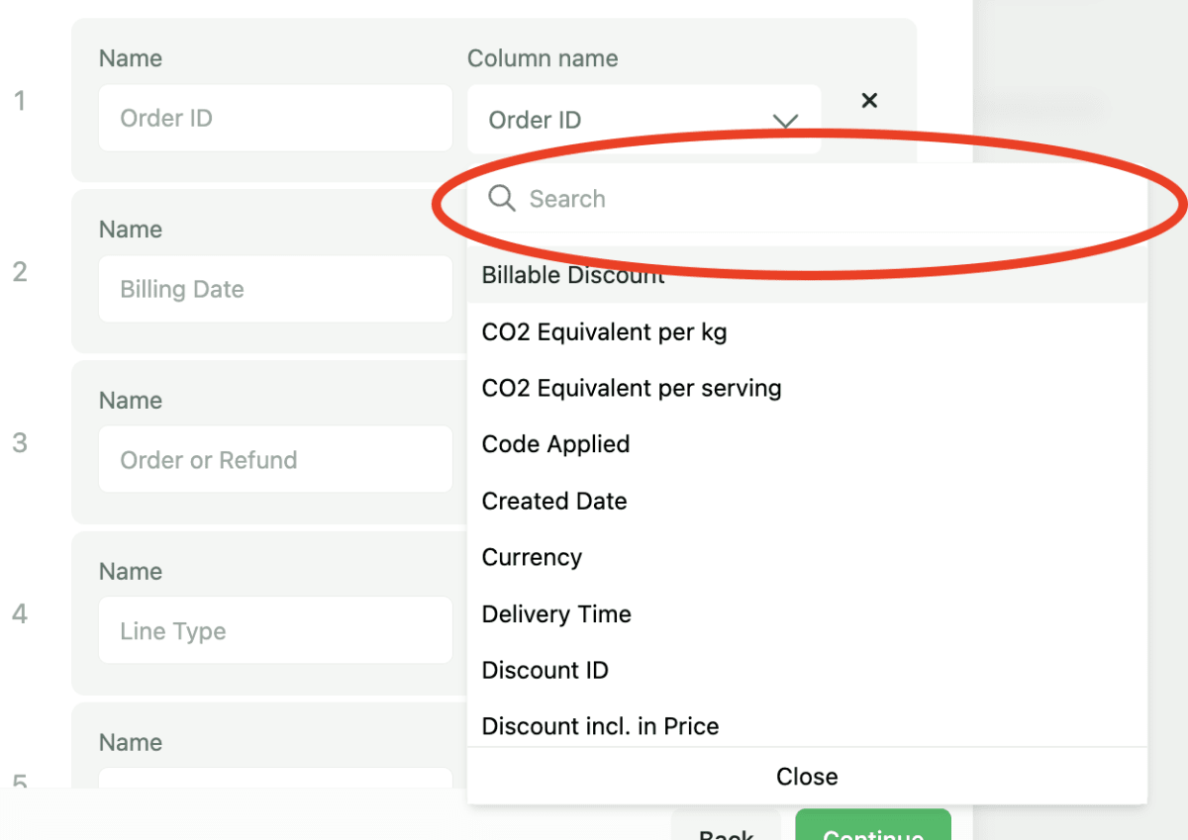Image resolution: width=1188 pixels, height=840 pixels.
Task: Choose the Created Date column
Action: [553, 501]
